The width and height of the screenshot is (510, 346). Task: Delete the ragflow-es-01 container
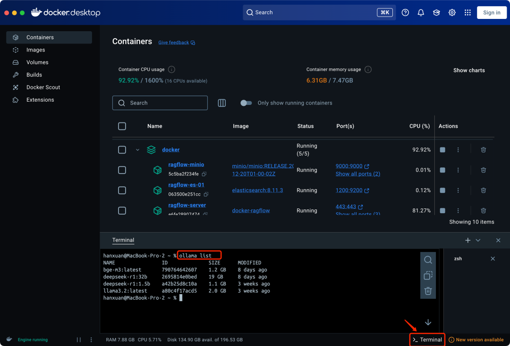click(x=484, y=190)
